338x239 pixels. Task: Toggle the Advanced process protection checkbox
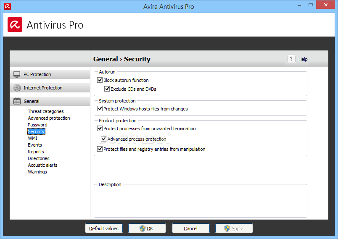104,139
